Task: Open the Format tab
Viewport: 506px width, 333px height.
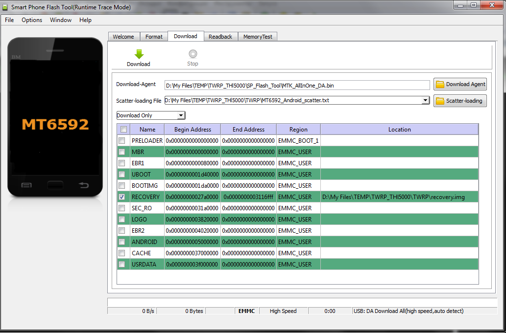Action: pyautogui.click(x=154, y=37)
